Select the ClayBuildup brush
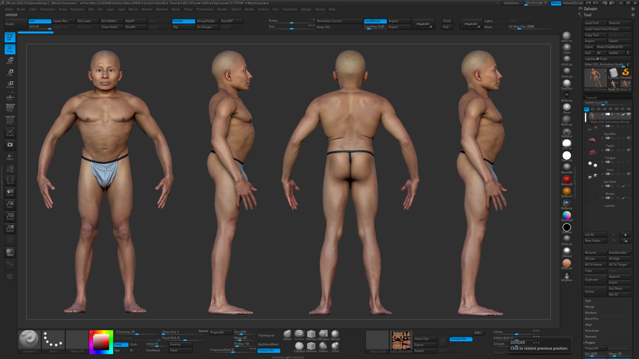The height and width of the screenshot is (359, 639). [299, 346]
